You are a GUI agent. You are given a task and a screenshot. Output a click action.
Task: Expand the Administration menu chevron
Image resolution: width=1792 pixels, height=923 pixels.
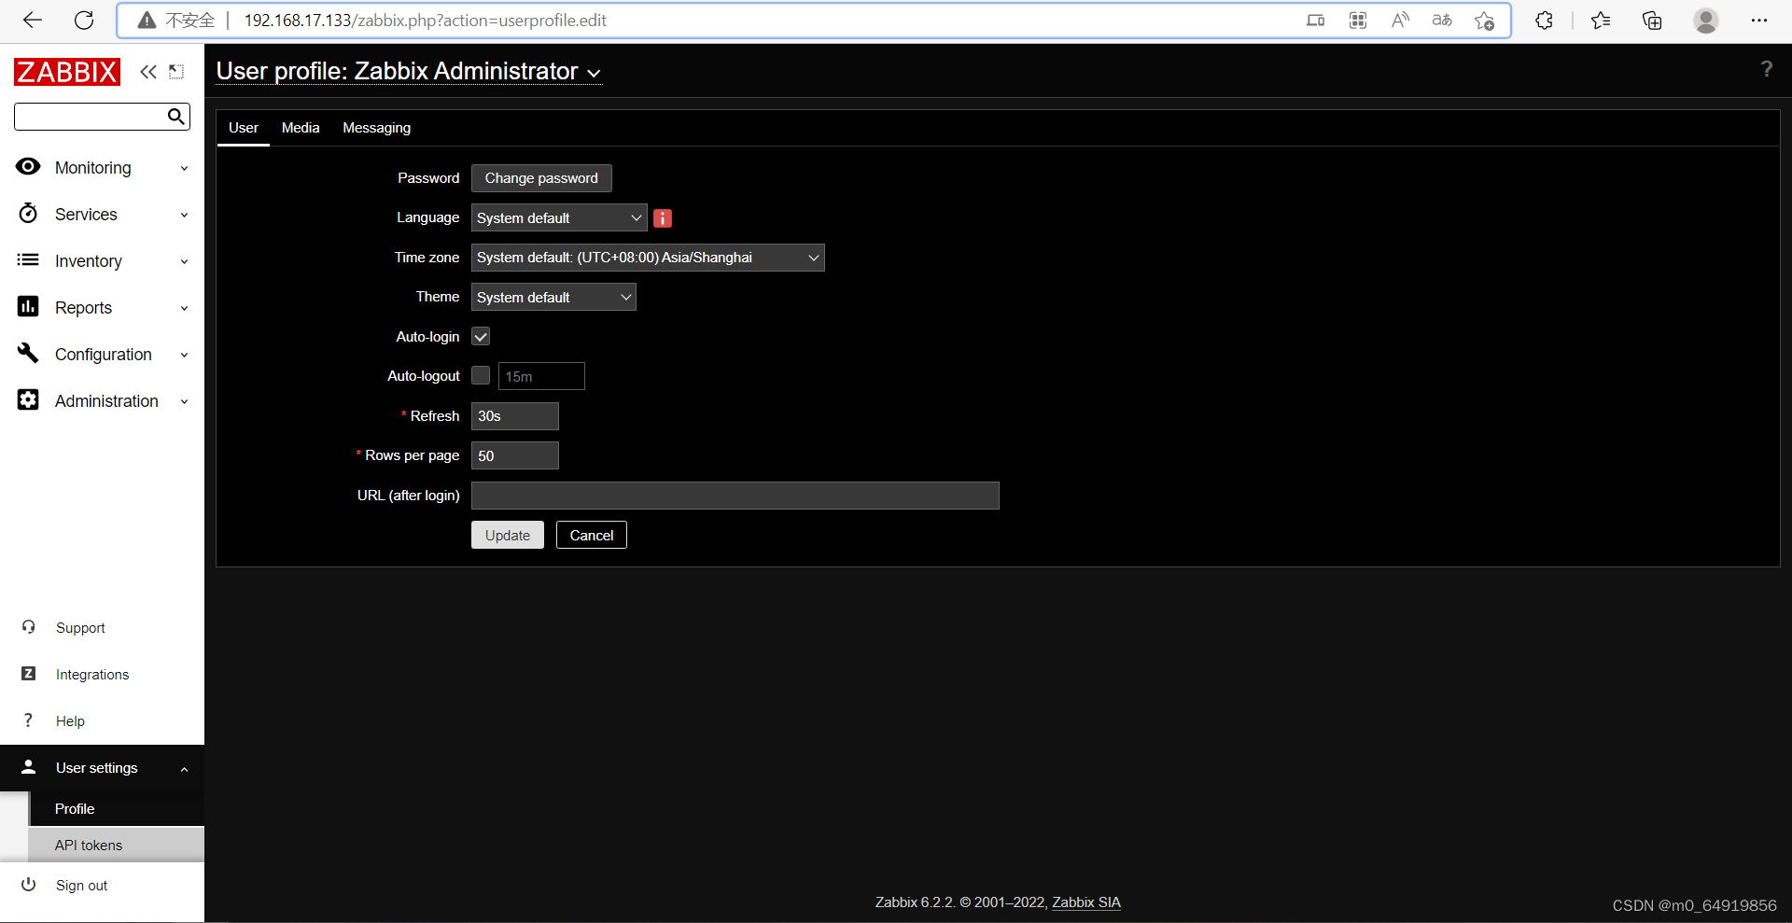[184, 402]
